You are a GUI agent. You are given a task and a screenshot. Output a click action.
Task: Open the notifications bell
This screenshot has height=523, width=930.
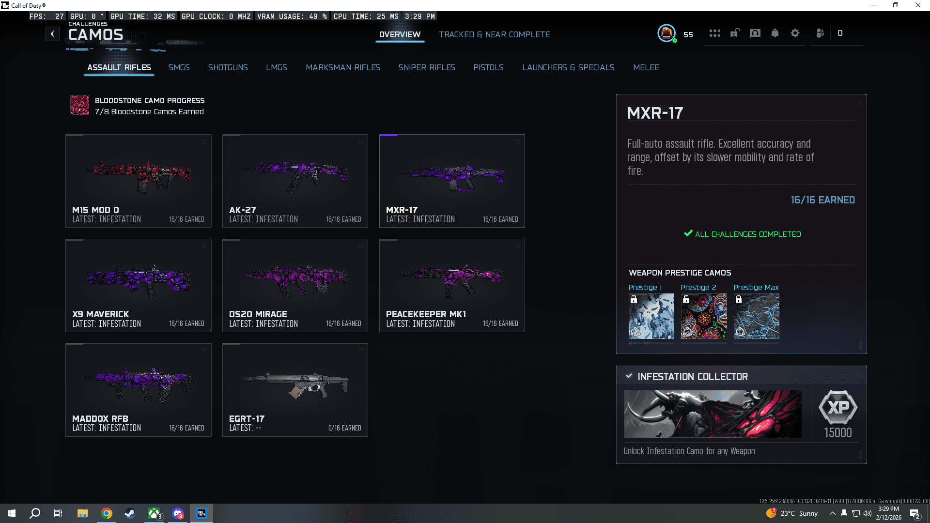coord(775,33)
